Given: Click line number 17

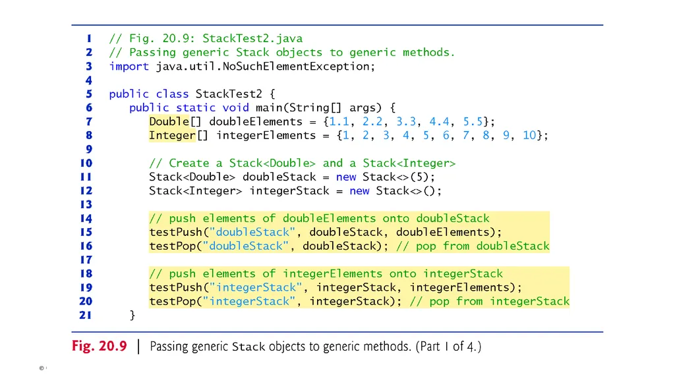Looking at the screenshot, I should pos(86,260).
